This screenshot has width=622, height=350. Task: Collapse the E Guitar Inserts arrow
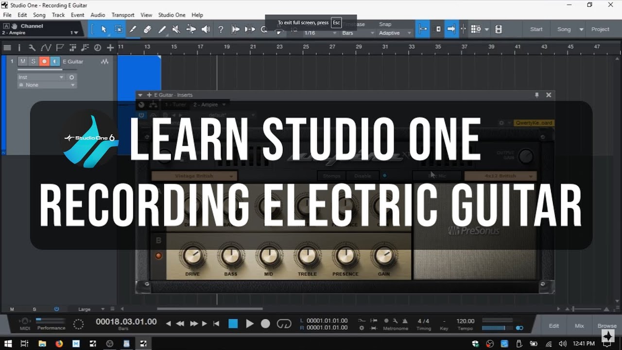(140, 95)
